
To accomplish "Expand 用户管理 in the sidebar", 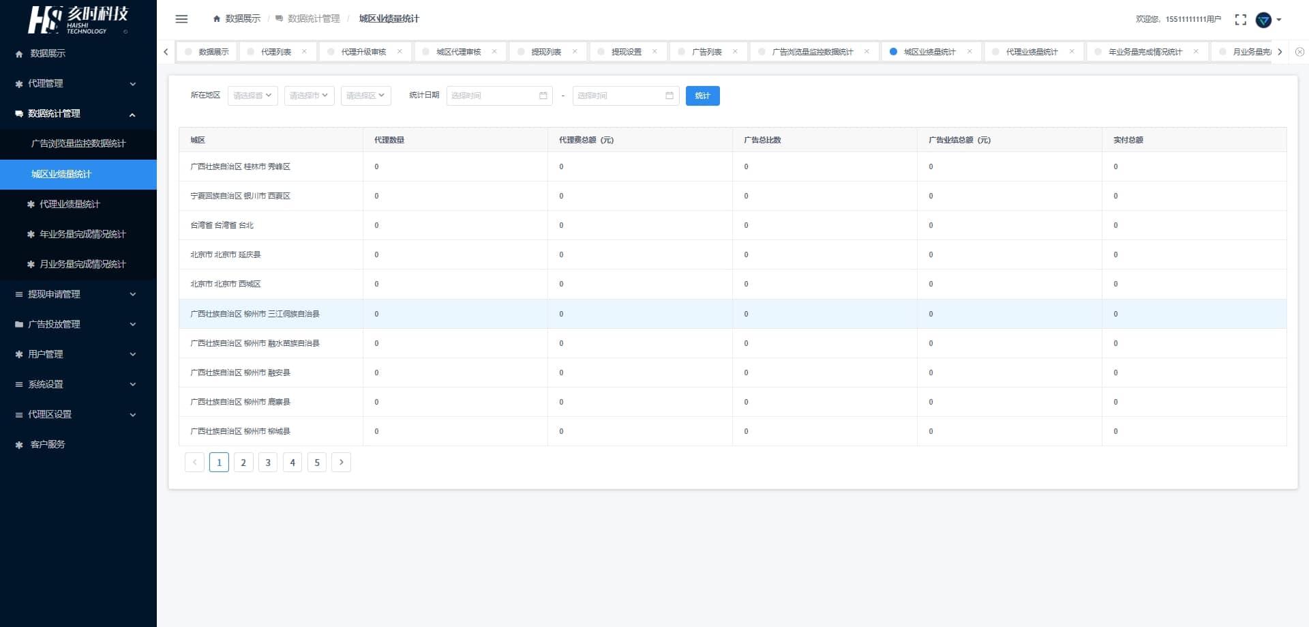I will [x=78, y=354].
